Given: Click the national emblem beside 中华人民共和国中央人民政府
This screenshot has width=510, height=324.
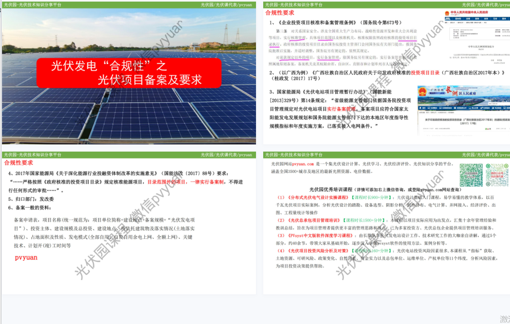Looking at the screenshot, I should (x=447, y=13).
